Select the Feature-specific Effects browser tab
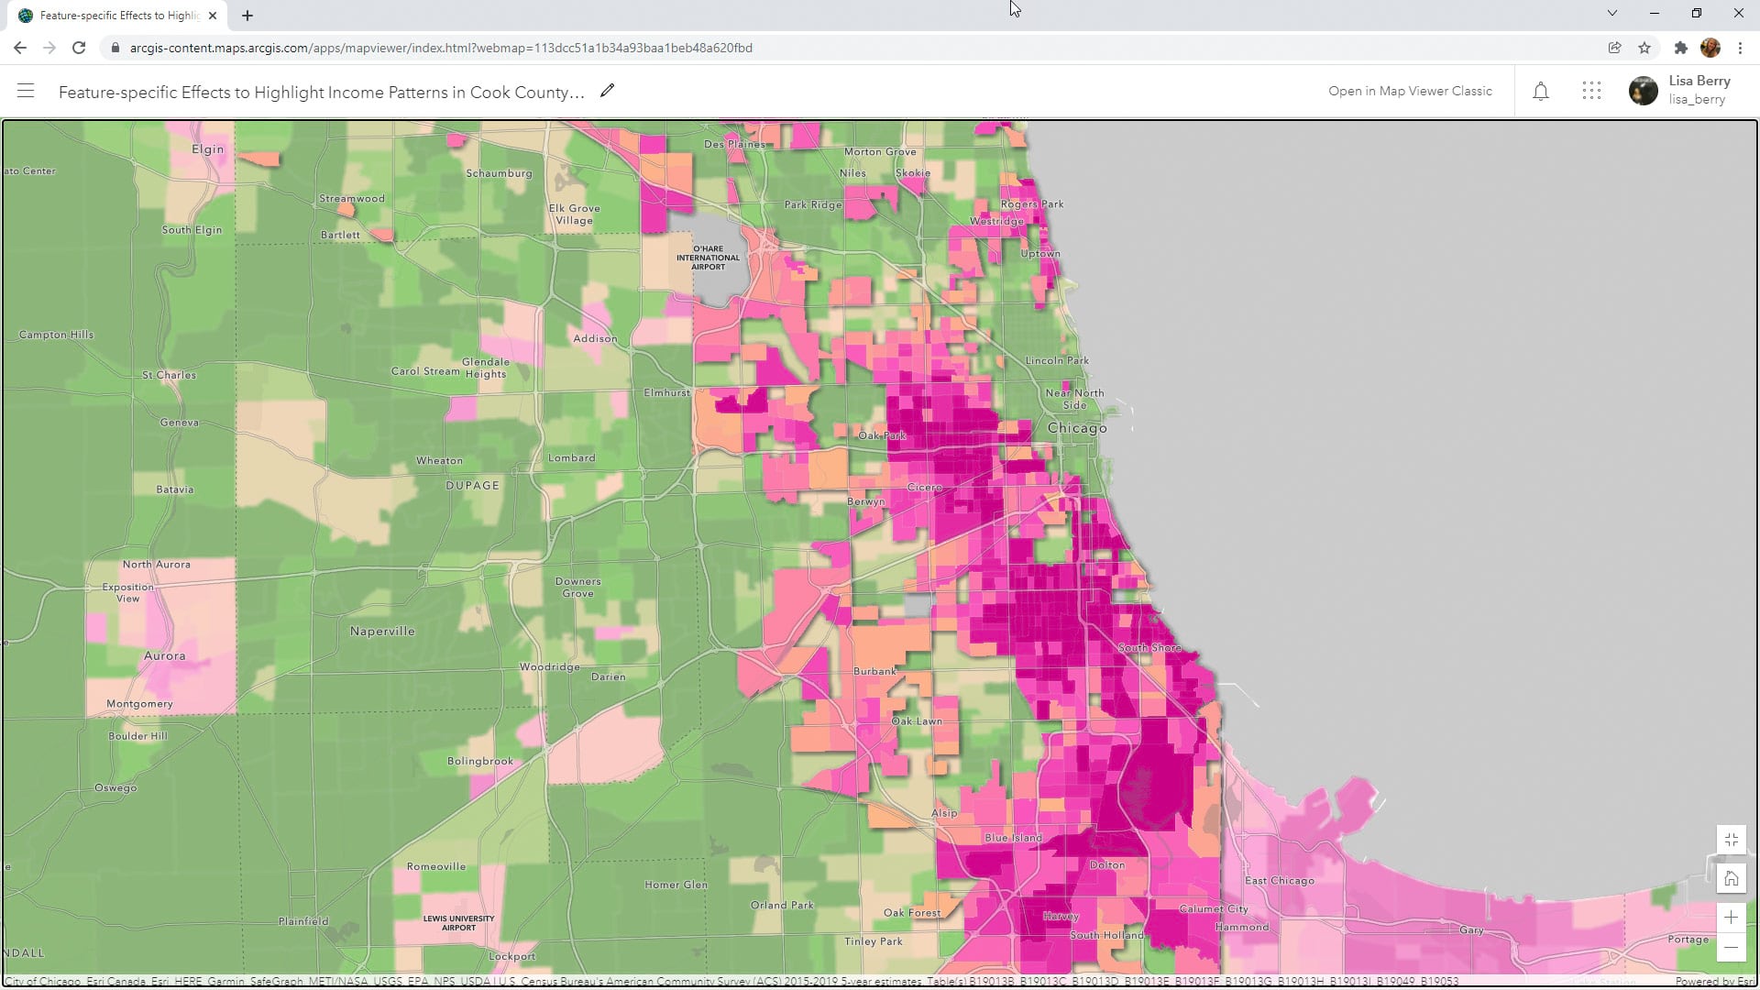 pos(119,16)
